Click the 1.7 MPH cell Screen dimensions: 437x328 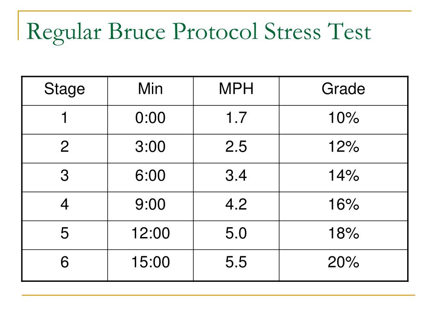[x=236, y=118]
